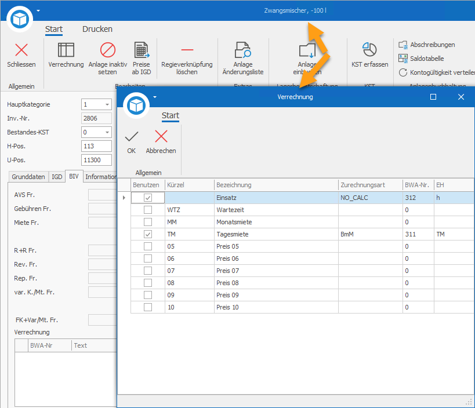Screen dimensions: 475x408
Task: Click Kontogültigkeit verteilen refresh icon
Action: 403,72
